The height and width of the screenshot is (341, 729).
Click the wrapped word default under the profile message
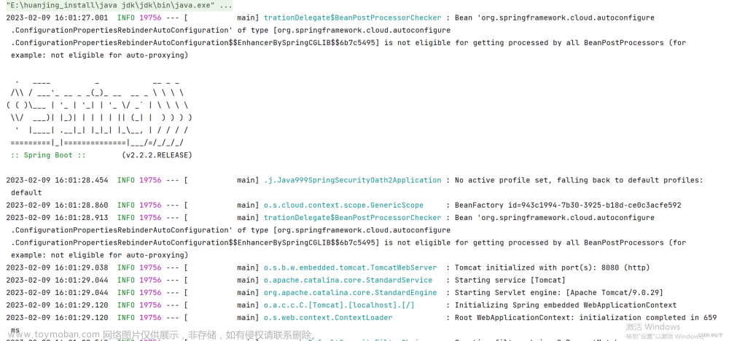[26, 193]
